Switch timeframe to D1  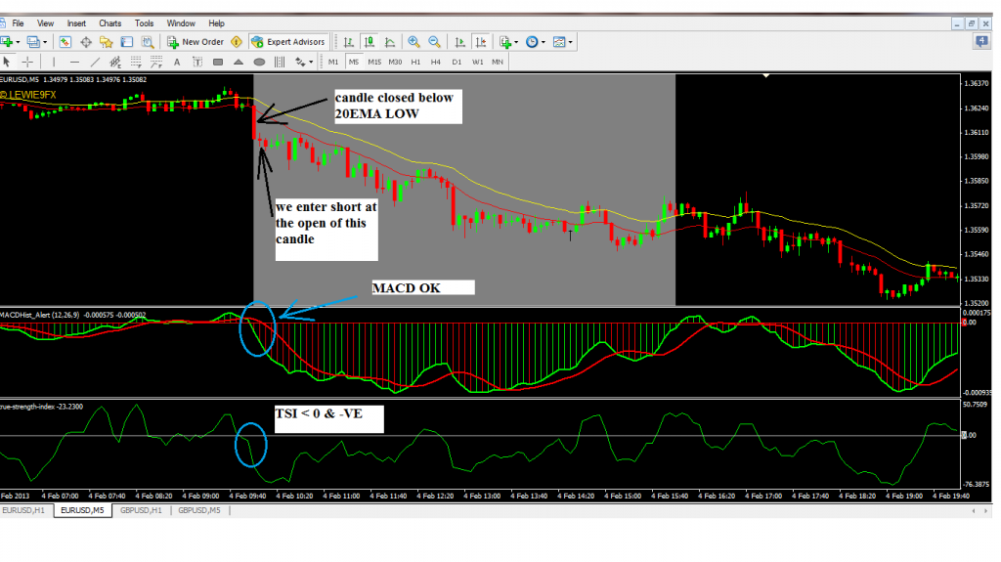click(457, 62)
